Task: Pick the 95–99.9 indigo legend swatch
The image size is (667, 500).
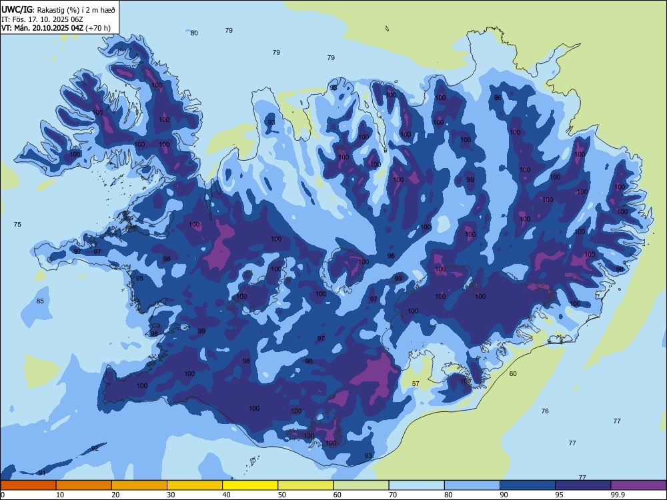Action: [x=583, y=485]
